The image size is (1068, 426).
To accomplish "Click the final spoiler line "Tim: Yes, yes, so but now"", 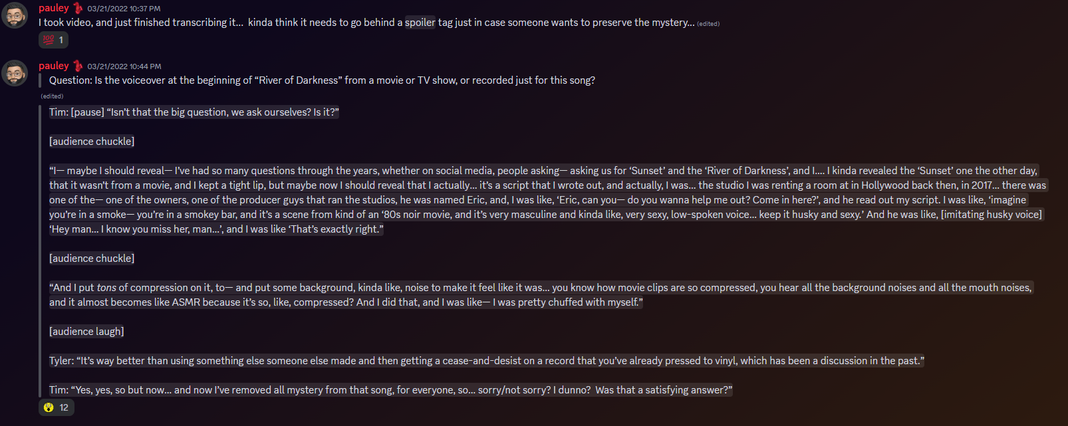I will [x=390, y=390].
